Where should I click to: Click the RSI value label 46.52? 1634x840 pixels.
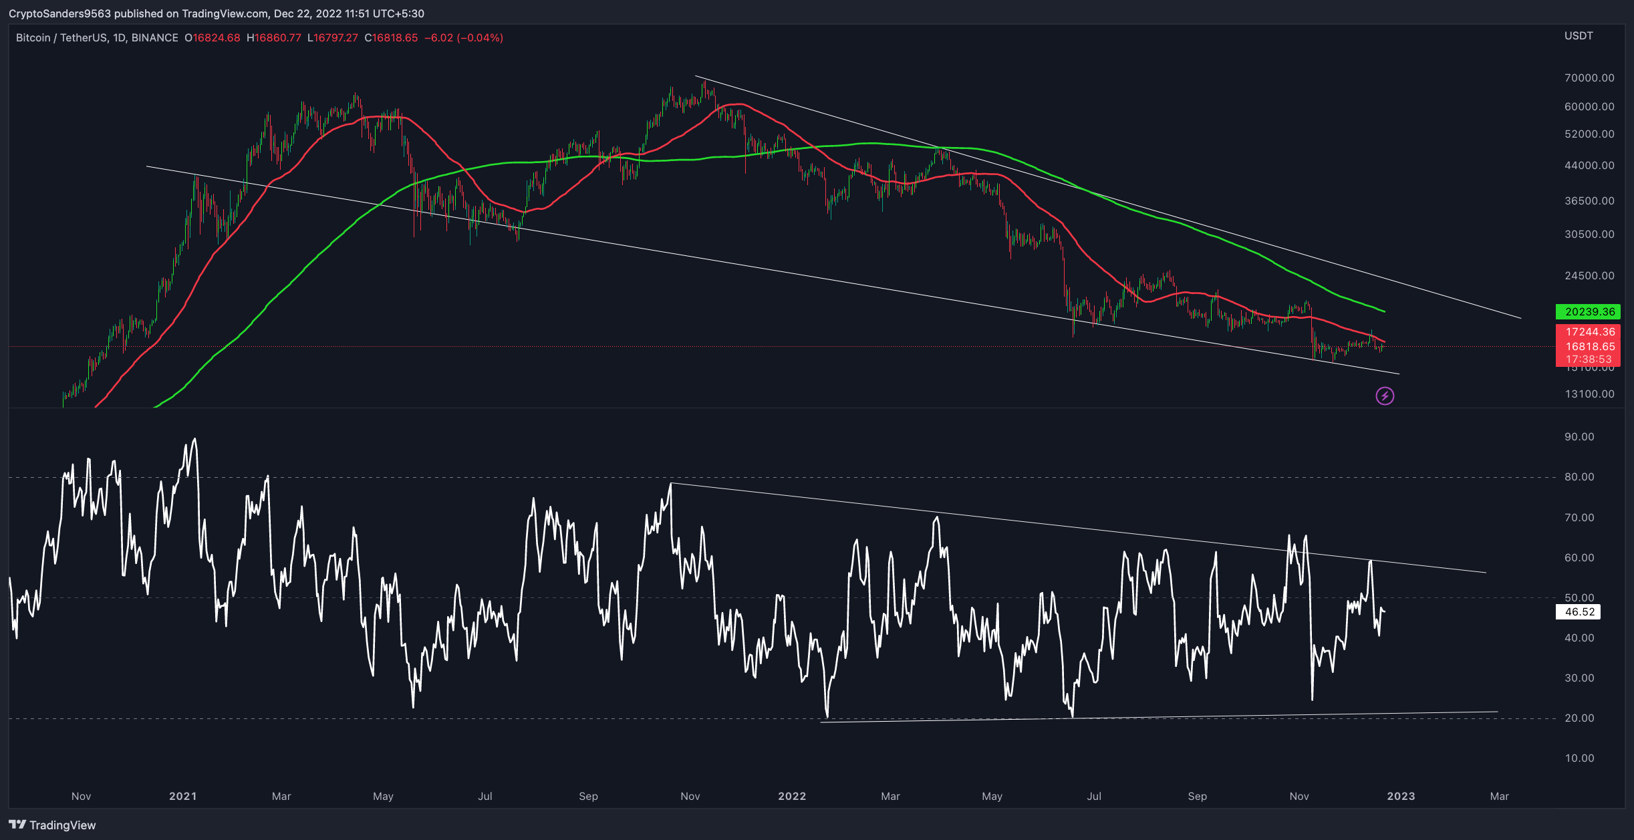tap(1579, 611)
